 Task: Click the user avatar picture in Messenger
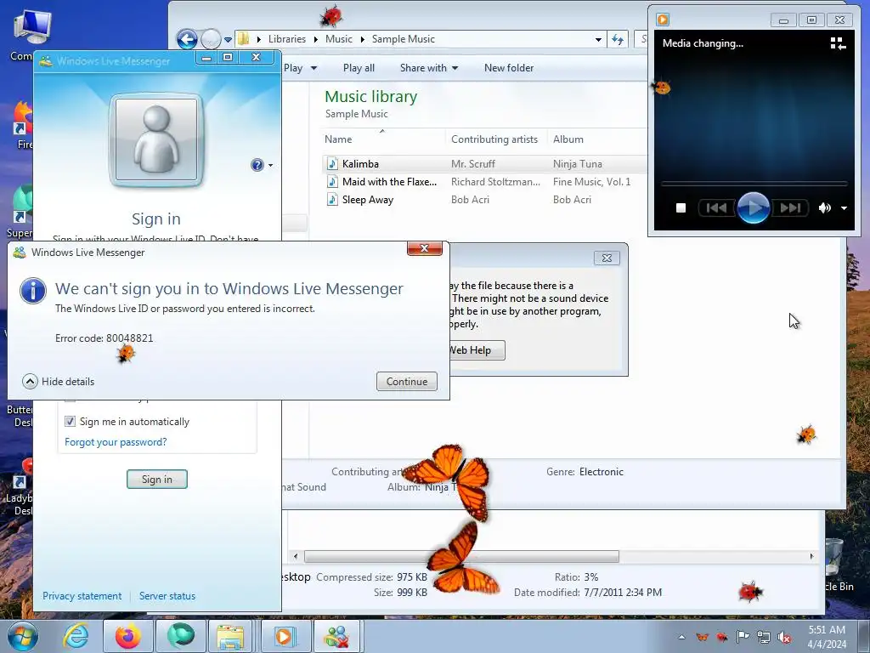(156, 140)
